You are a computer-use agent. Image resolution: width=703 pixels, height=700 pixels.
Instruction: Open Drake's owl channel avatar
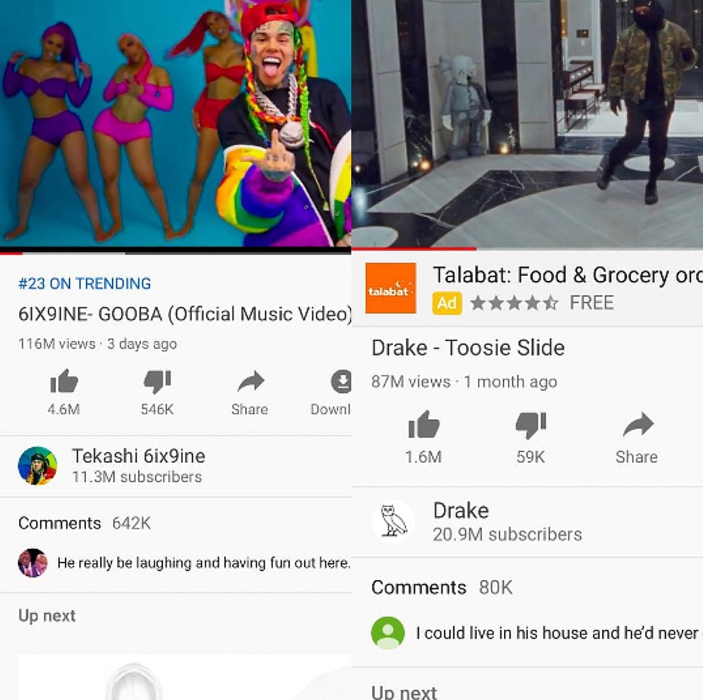coord(393,521)
